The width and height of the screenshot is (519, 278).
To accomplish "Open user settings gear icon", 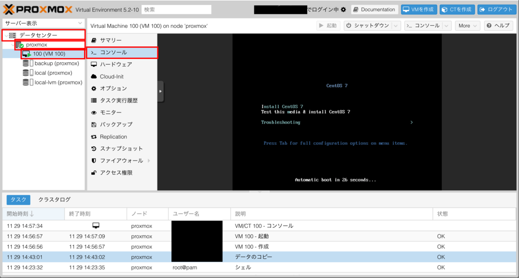I will pos(344,10).
